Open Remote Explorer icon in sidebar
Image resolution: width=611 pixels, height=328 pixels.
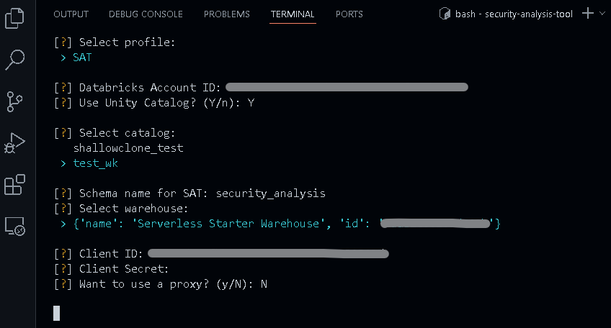click(15, 227)
